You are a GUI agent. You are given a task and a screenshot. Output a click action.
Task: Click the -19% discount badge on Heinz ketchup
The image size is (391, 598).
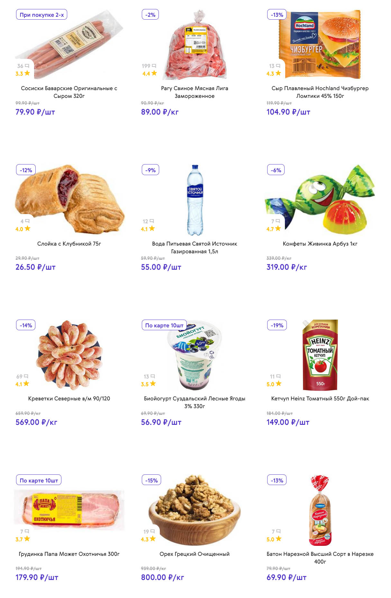point(277,325)
